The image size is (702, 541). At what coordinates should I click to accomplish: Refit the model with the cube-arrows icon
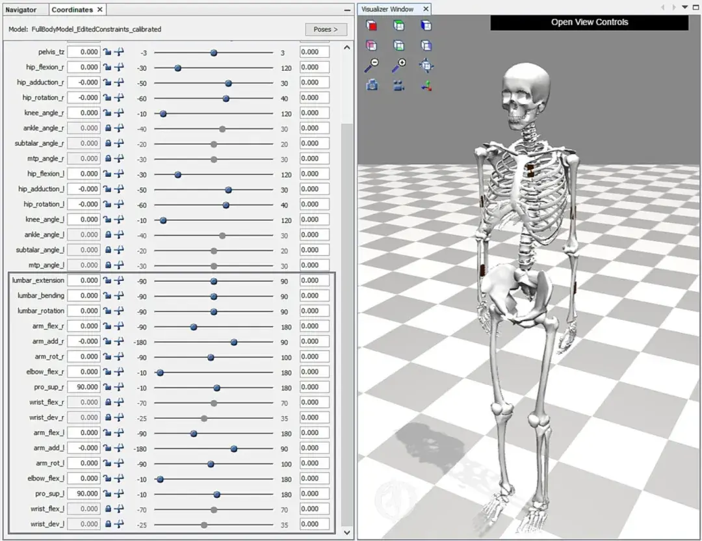coord(426,65)
